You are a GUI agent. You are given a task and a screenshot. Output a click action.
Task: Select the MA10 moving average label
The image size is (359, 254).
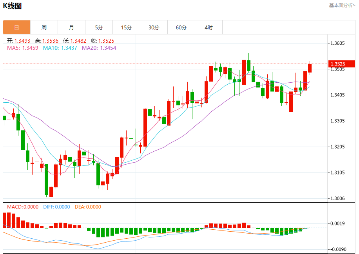[60, 48]
